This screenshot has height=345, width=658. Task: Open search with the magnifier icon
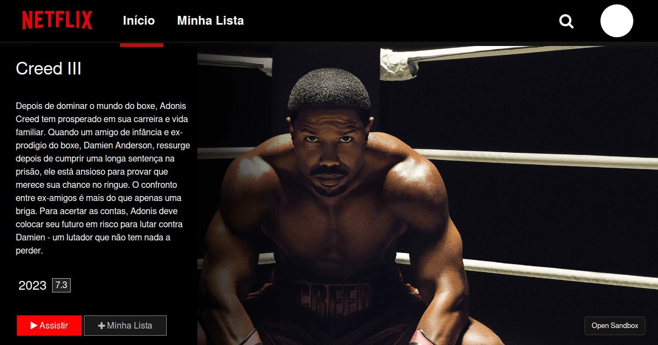[566, 21]
